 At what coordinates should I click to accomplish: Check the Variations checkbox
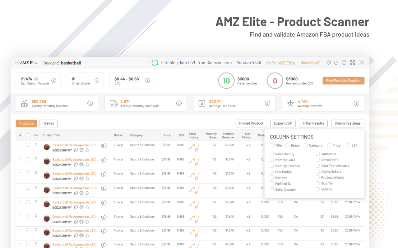tap(318, 154)
